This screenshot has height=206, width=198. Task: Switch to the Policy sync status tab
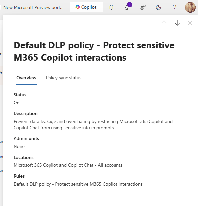[63, 78]
